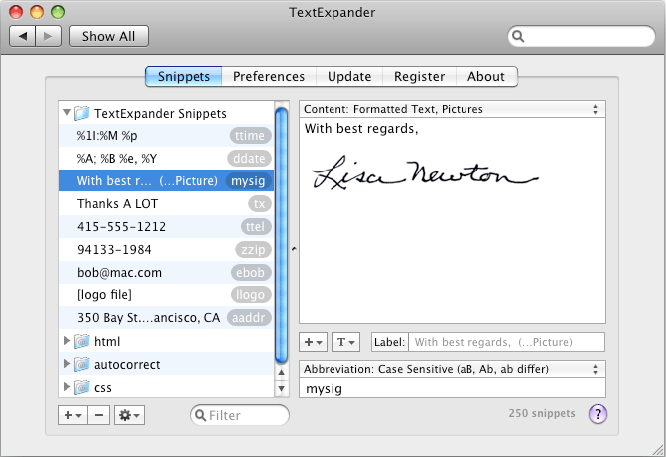Open the Content type dropdown
Viewport: 666px width, 457px height.
click(453, 109)
